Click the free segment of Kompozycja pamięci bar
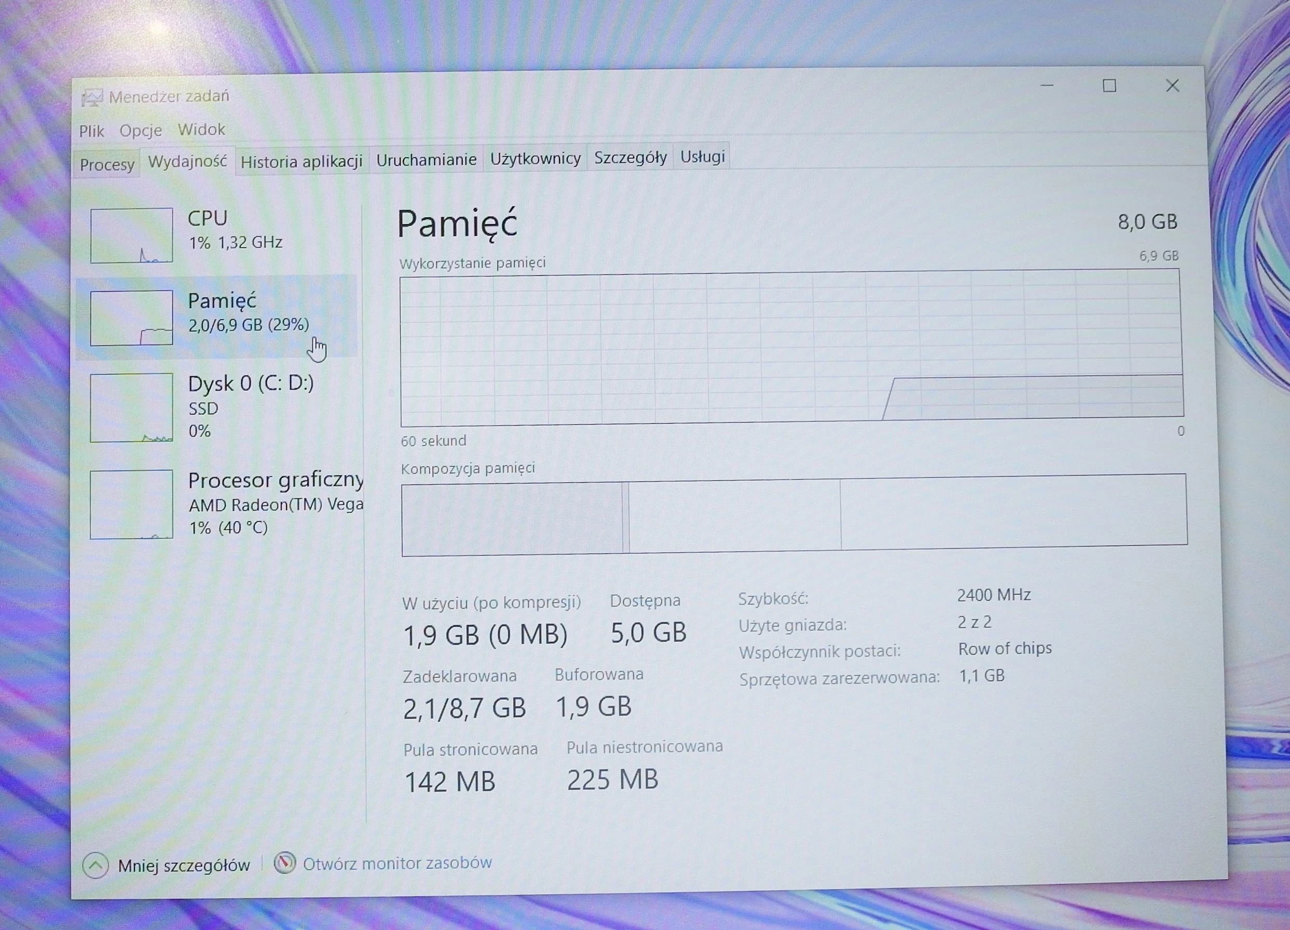Image resolution: width=1290 pixels, height=930 pixels. point(1013,511)
